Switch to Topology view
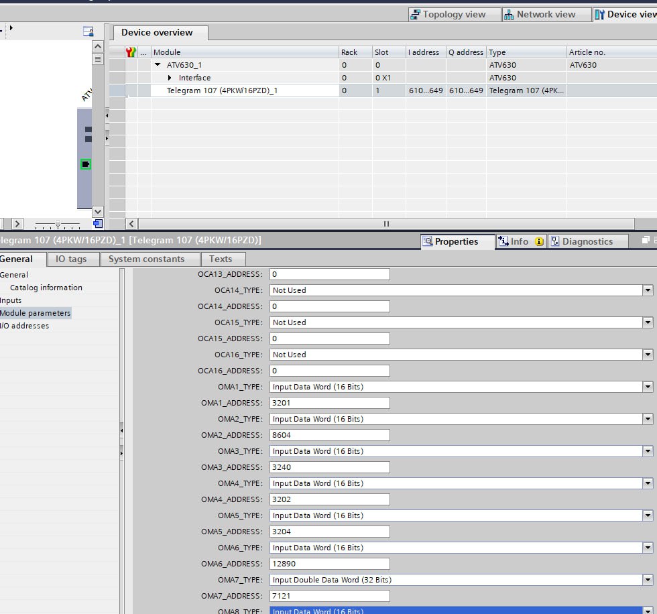Viewport: 657px width, 614px height. click(455, 15)
